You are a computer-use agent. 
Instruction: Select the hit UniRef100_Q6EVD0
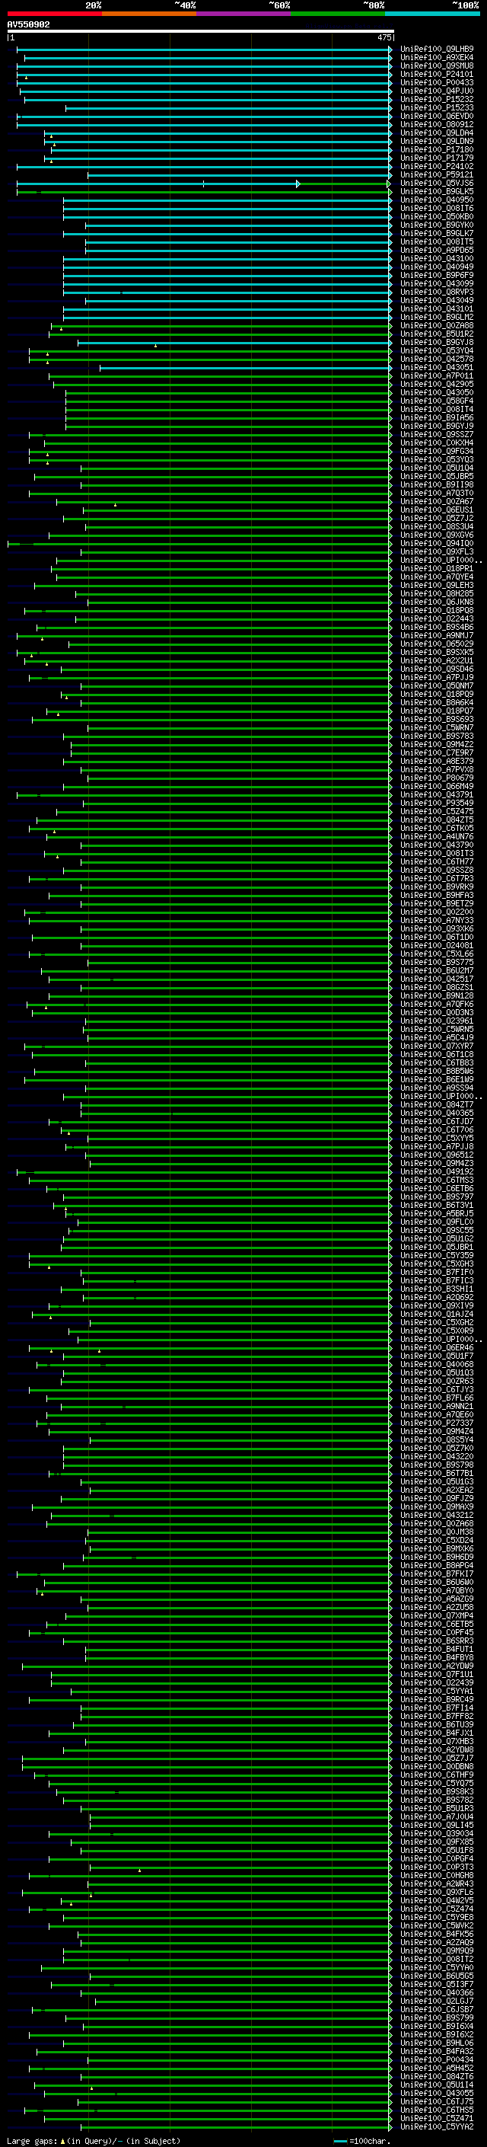tap(436, 116)
